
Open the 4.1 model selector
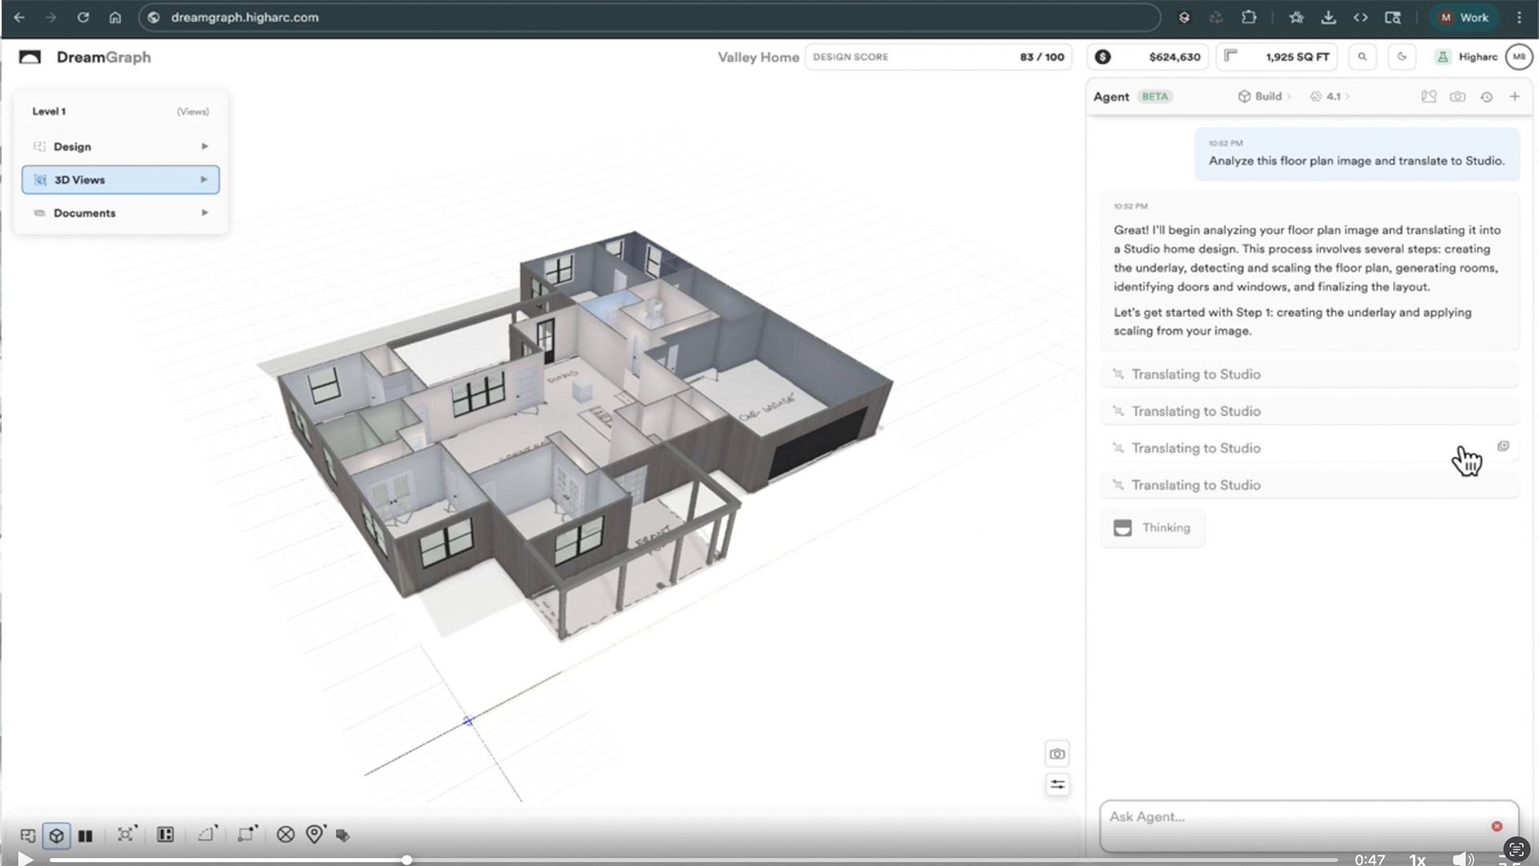point(1330,96)
